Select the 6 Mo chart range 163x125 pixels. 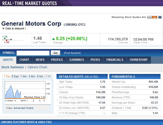pos(40,76)
